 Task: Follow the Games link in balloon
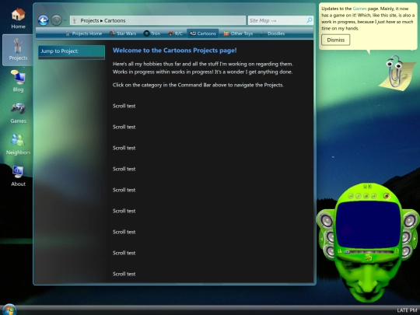coord(359,9)
